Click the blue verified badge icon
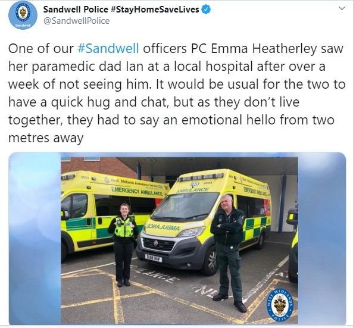Image resolution: width=353 pixels, height=328 pixels. point(207,10)
